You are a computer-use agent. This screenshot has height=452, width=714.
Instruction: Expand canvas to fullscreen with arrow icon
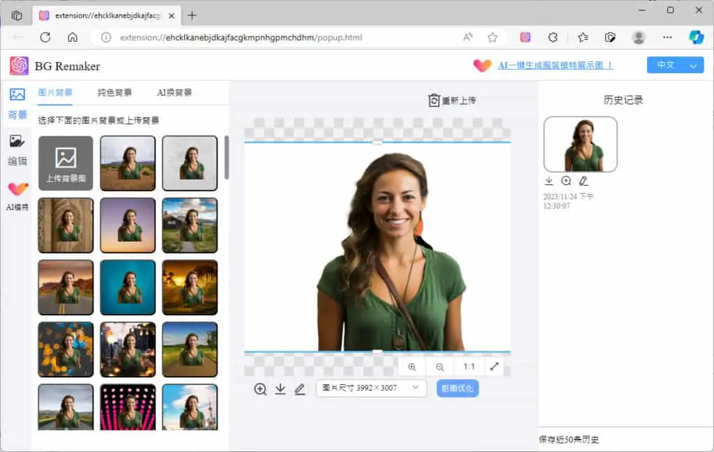pyautogui.click(x=494, y=366)
